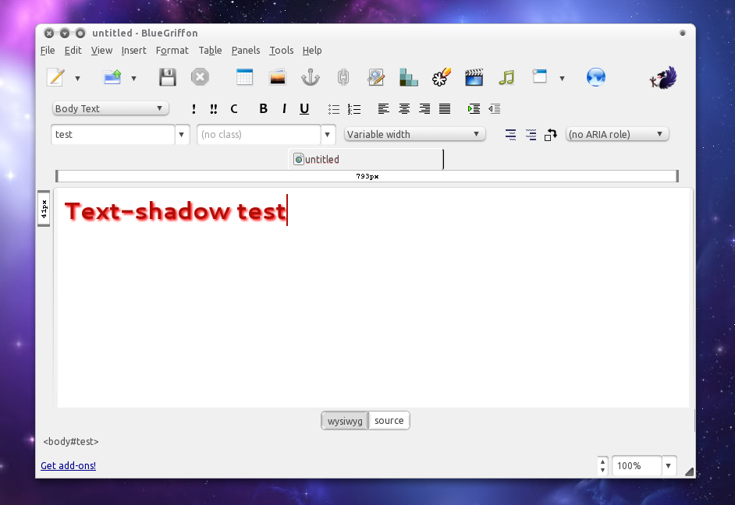735x505 pixels.
Task: Adjust the zoom level stepper
Action: pos(602,465)
